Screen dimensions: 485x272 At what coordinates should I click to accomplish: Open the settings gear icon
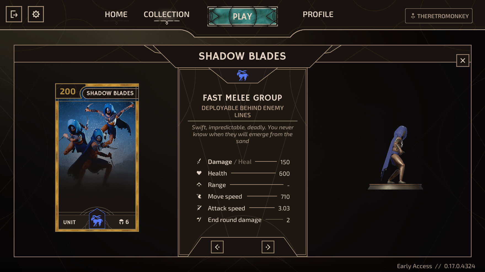pyautogui.click(x=36, y=14)
